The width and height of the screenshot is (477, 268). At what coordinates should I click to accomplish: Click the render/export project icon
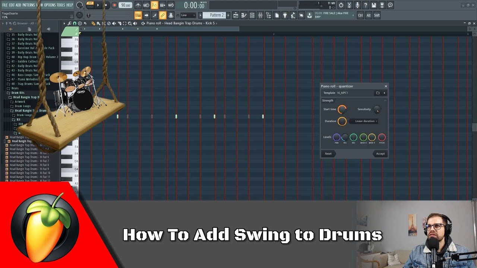(x=382, y=5)
